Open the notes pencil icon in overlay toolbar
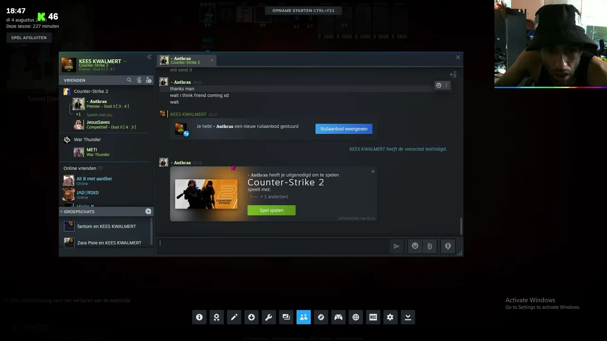The image size is (607, 341). click(x=234, y=317)
